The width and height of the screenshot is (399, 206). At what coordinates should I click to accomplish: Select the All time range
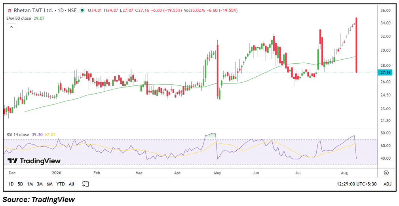(x=72, y=184)
